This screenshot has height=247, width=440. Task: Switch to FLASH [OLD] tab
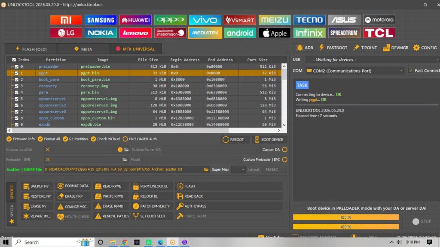(31, 49)
